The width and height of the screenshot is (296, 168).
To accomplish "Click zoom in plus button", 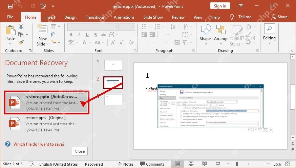I will [x=268, y=164].
